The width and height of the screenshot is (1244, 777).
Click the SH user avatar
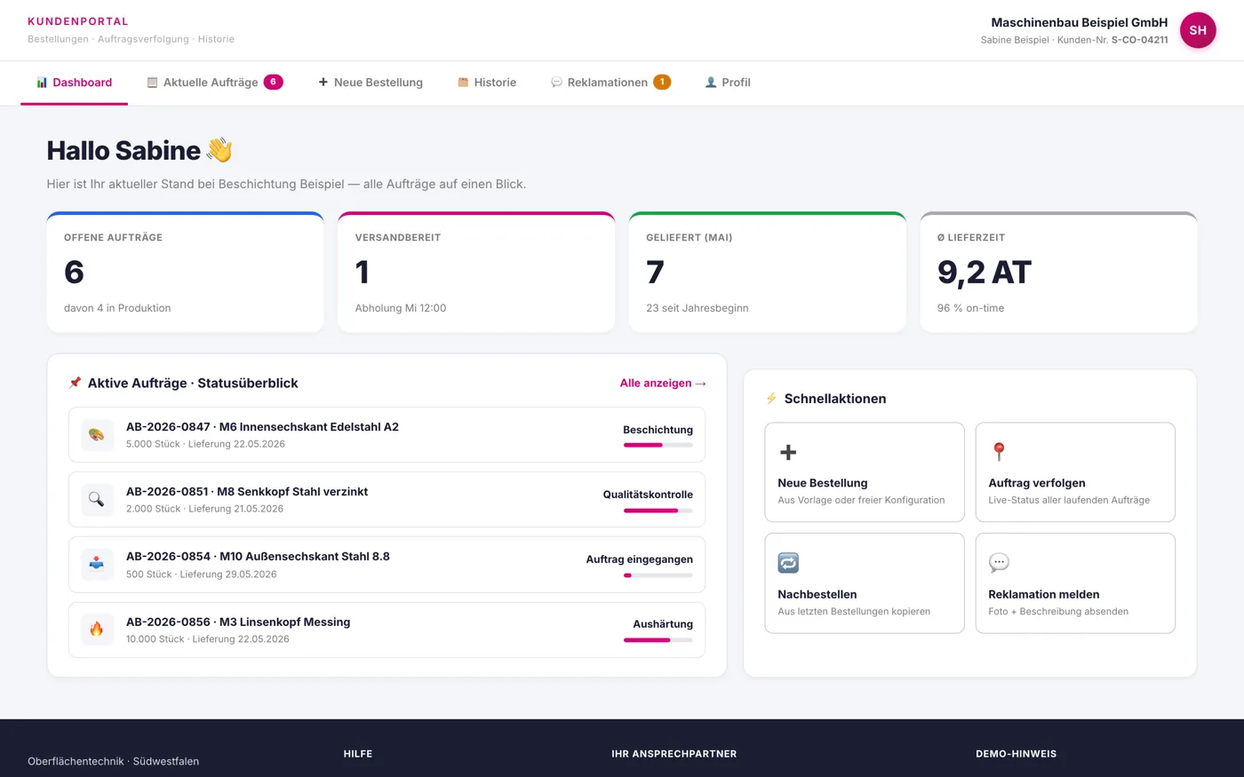tap(1198, 30)
